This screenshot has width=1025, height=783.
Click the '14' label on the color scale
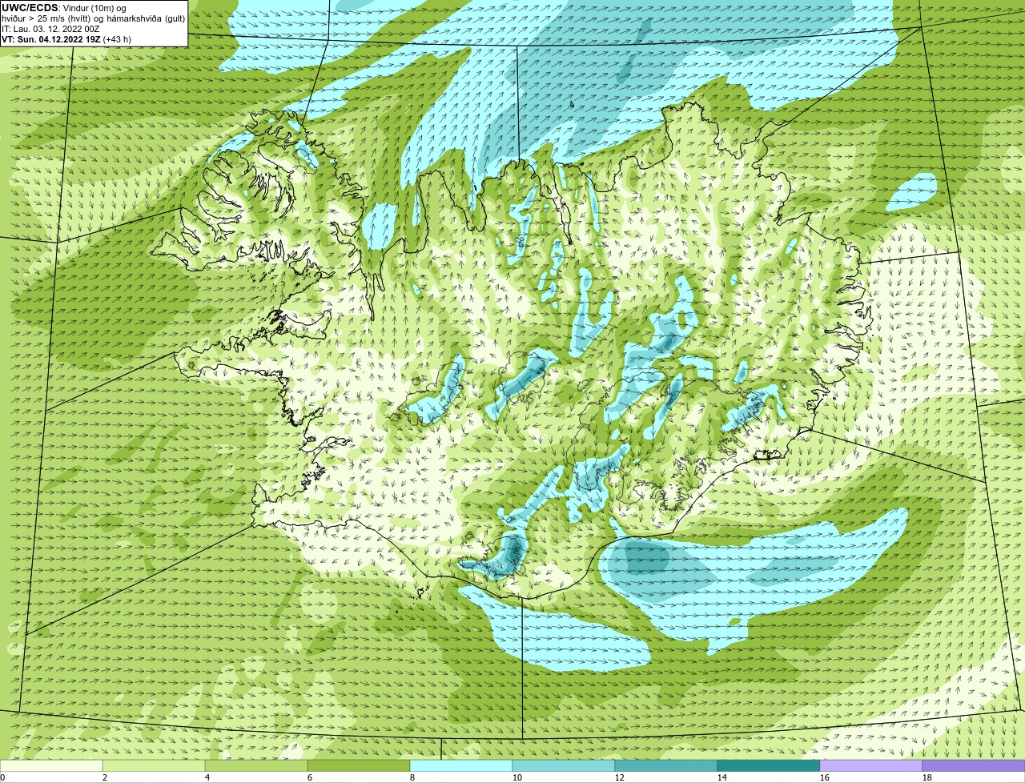(722, 777)
